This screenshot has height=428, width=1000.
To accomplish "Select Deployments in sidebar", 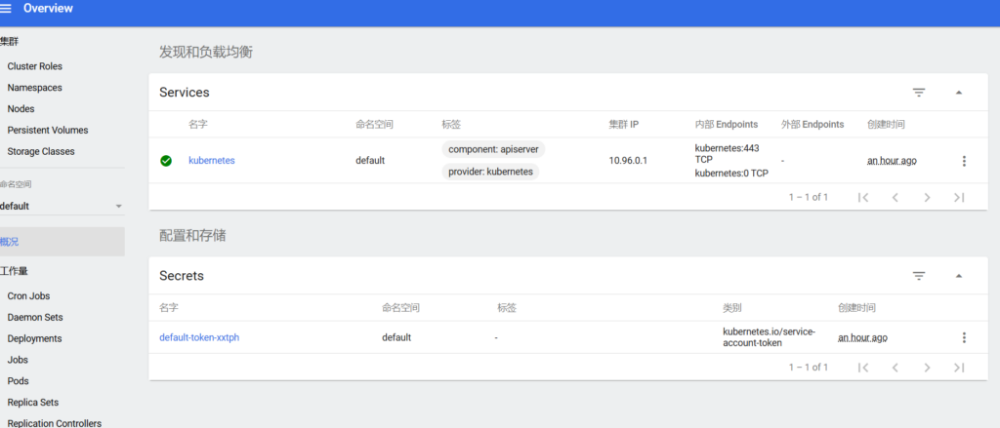I will click(34, 338).
